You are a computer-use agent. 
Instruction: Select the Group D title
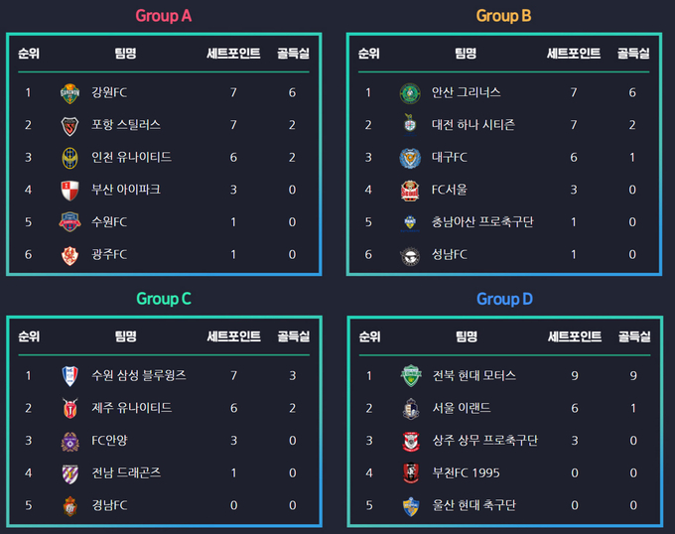coord(504,299)
